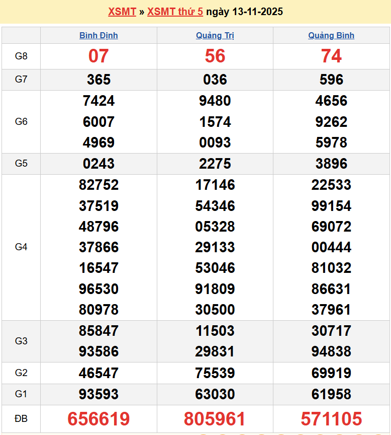This screenshot has width=391, height=435.
Task: Click G2 number 75539 for Quảng Trị
Action: coord(215,373)
